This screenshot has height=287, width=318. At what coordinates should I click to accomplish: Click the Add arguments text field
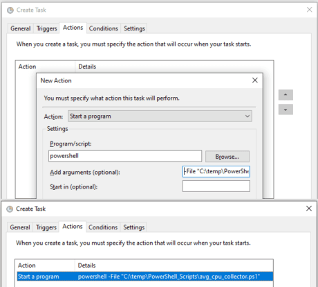(216, 171)
